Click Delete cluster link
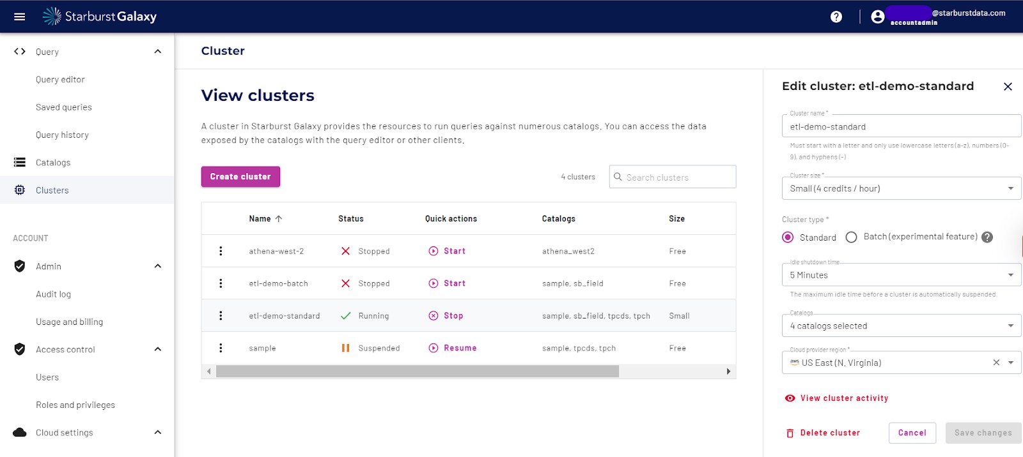The image size is (1023, 457). click(830, 433)
